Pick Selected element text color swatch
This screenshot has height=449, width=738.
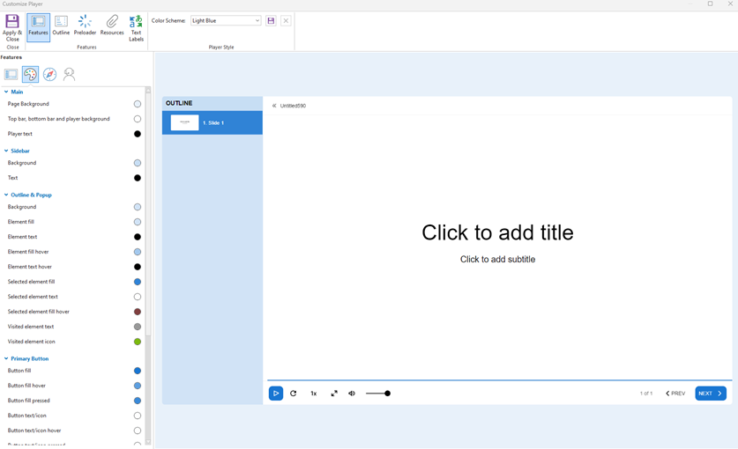tap(138, 297)
